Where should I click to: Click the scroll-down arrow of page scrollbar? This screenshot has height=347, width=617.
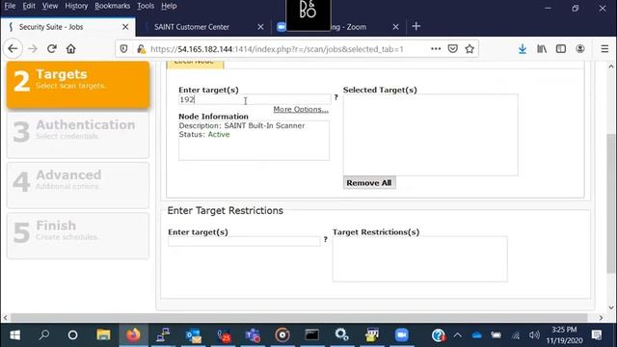point(610,307)
